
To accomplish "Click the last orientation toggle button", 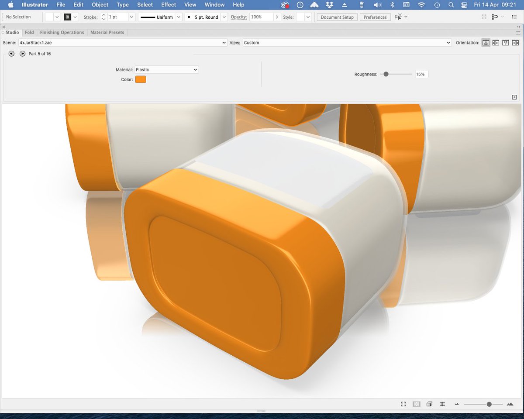I will (x=515, y=42).
